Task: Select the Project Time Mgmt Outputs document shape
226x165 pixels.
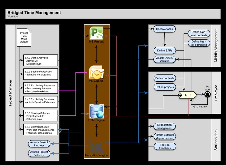Action: point(24,37)
